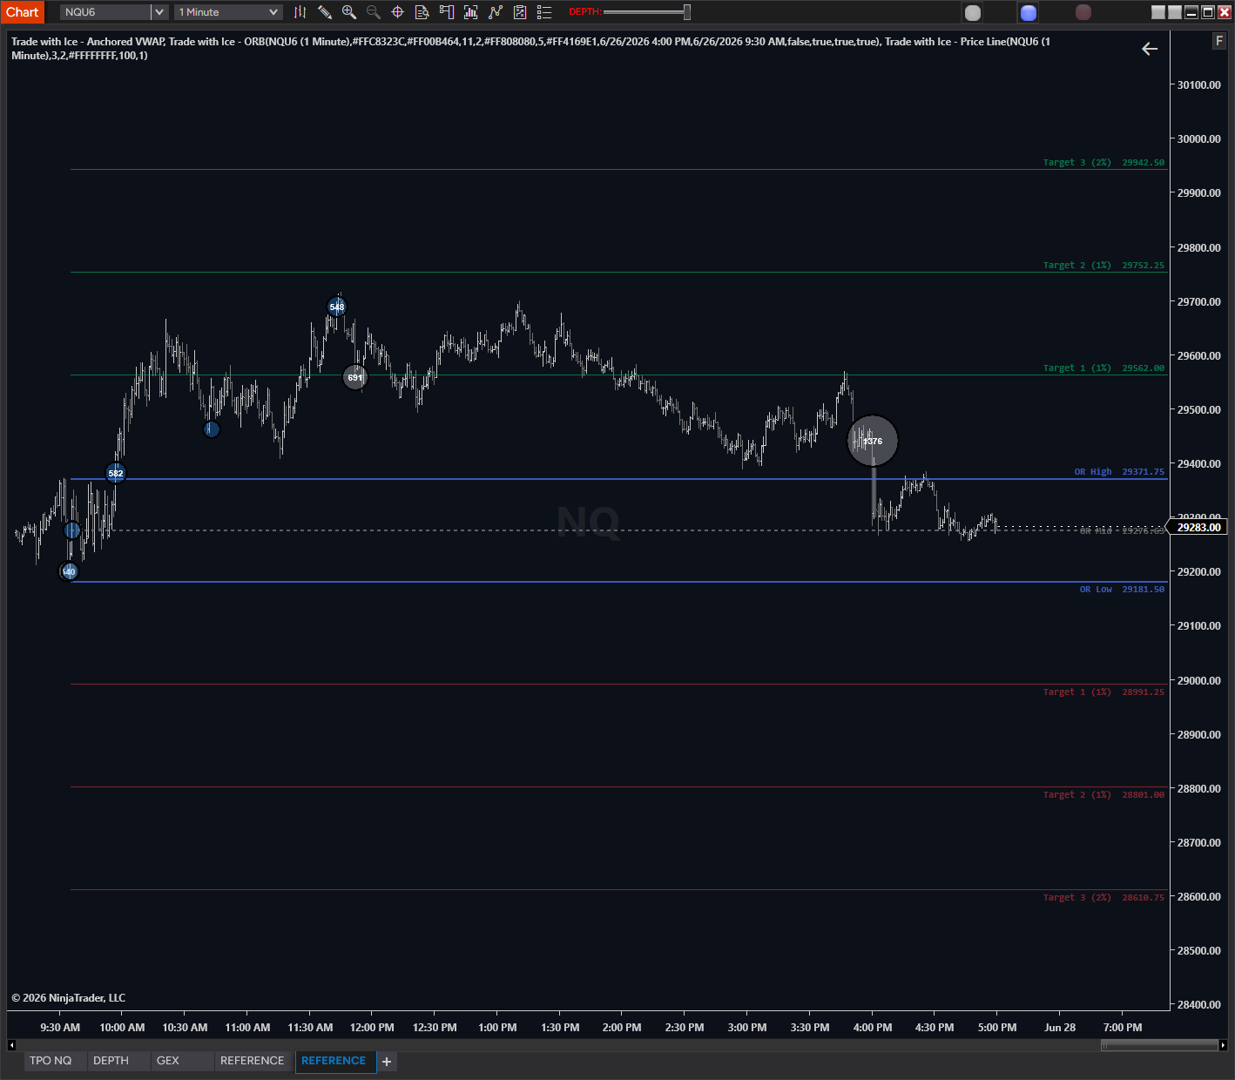Viewport: 1235px width, 1080px height.
Task: Open the Data Series dialog
Action: click(471, 12)
